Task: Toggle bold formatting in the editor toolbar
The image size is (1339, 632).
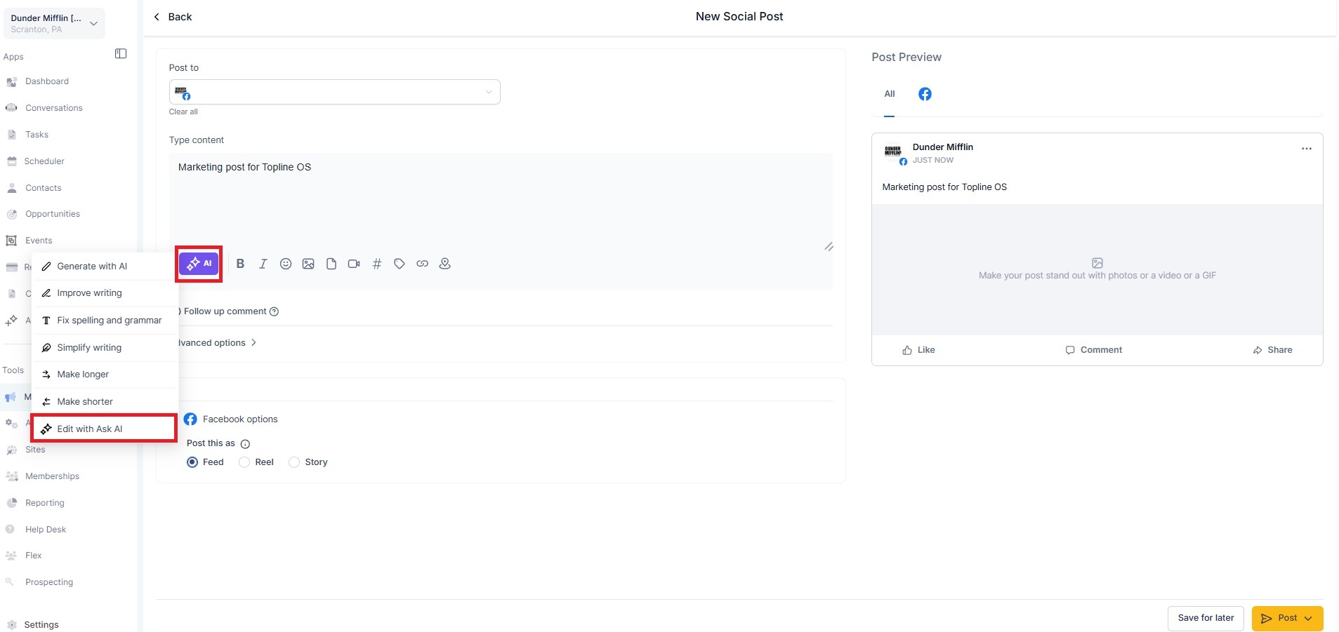Action: pyautogui.click(x=240, y=264)
